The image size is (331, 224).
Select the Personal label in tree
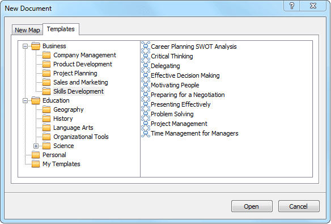click(x=54, y=155)
